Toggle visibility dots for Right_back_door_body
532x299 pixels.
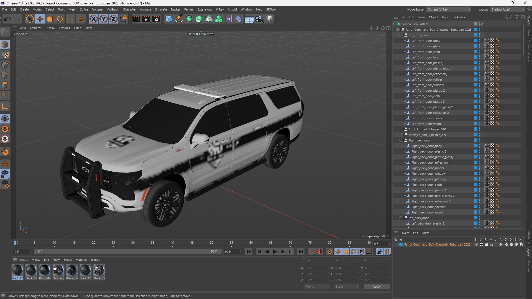(480, 146)
